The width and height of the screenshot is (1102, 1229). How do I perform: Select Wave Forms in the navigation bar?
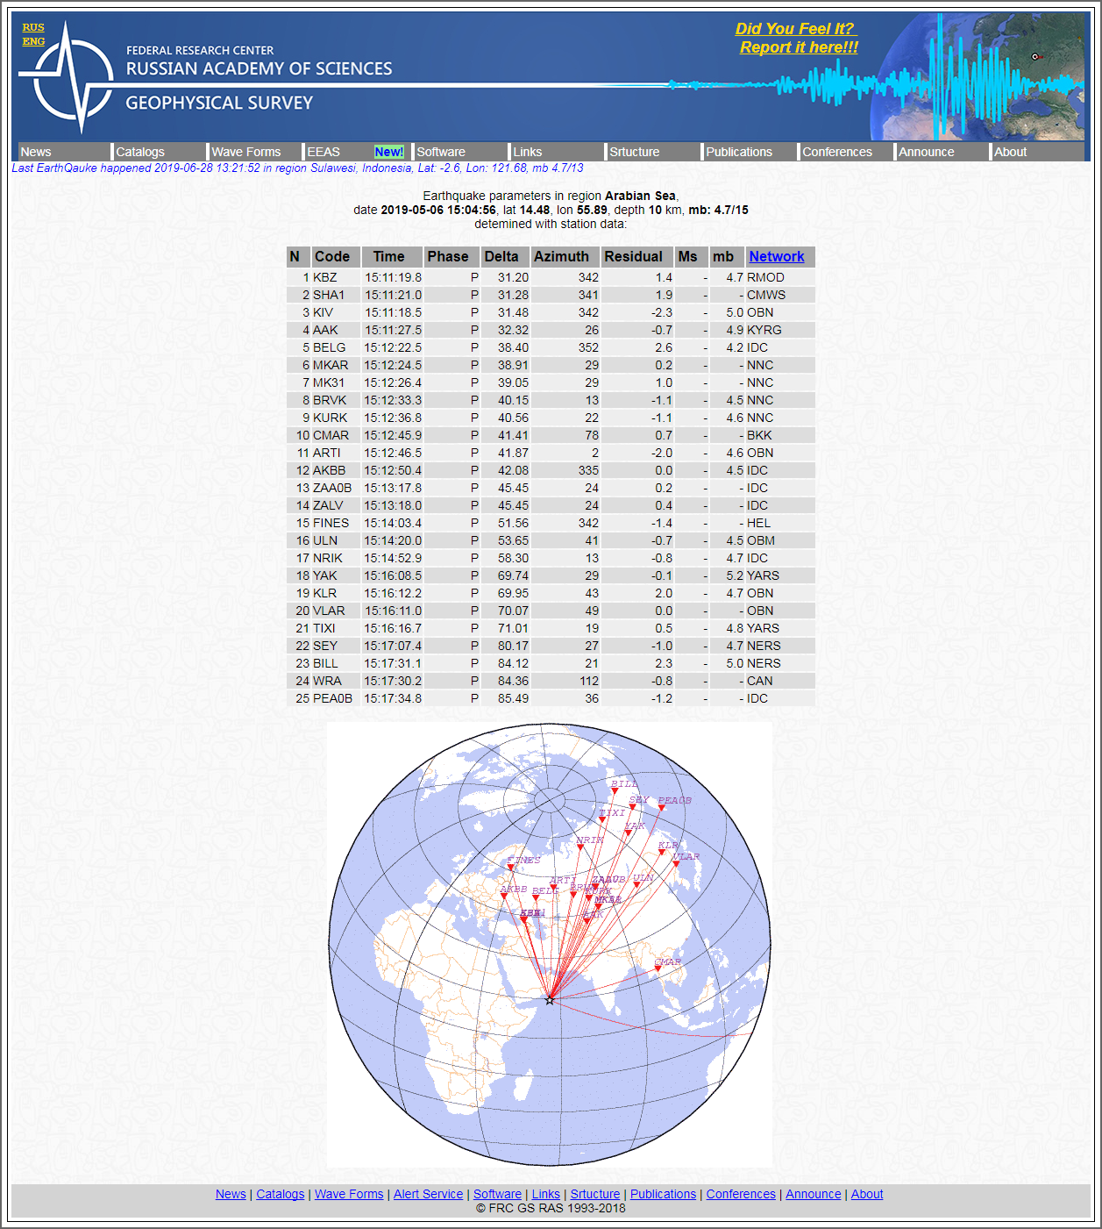click(x=246, y=152)
